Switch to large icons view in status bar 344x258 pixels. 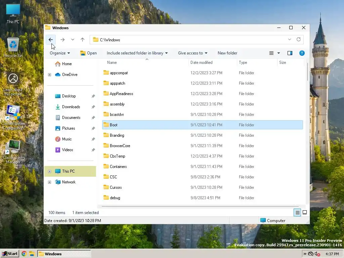click(x=305, y=212)
